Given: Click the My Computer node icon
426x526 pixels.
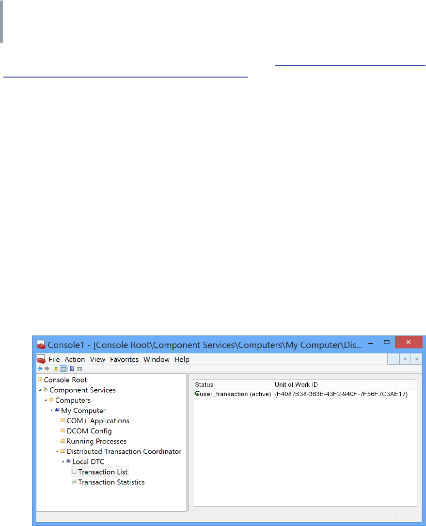Looking at the screenshot, I should click(57, 410).
